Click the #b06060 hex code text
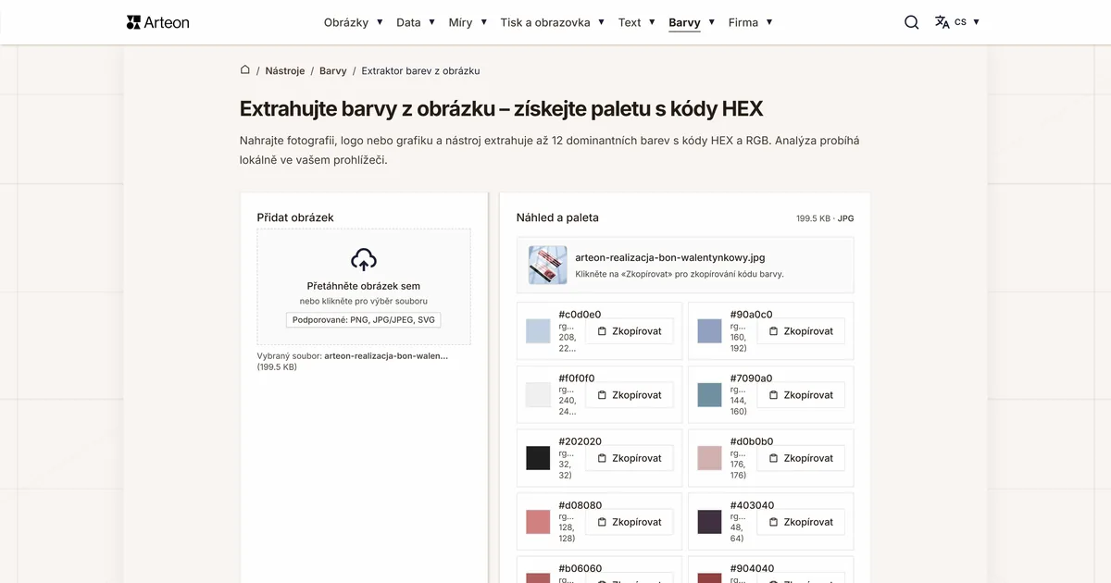 pyautogui.click(x=580, y=569)
